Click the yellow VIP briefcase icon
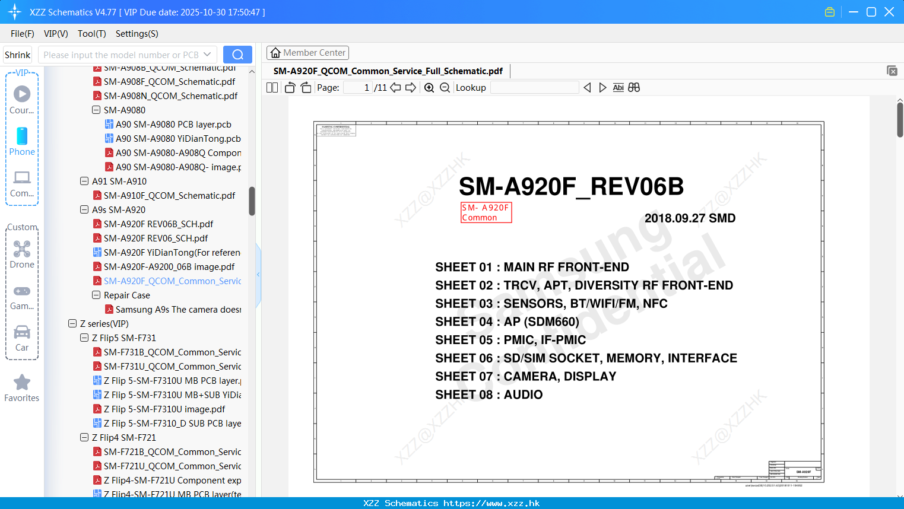The width and height of the screenshot is (904, 509). pos(830,12)
